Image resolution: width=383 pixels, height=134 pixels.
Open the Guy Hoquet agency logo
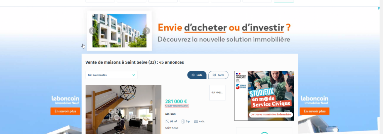coord(217,93)
